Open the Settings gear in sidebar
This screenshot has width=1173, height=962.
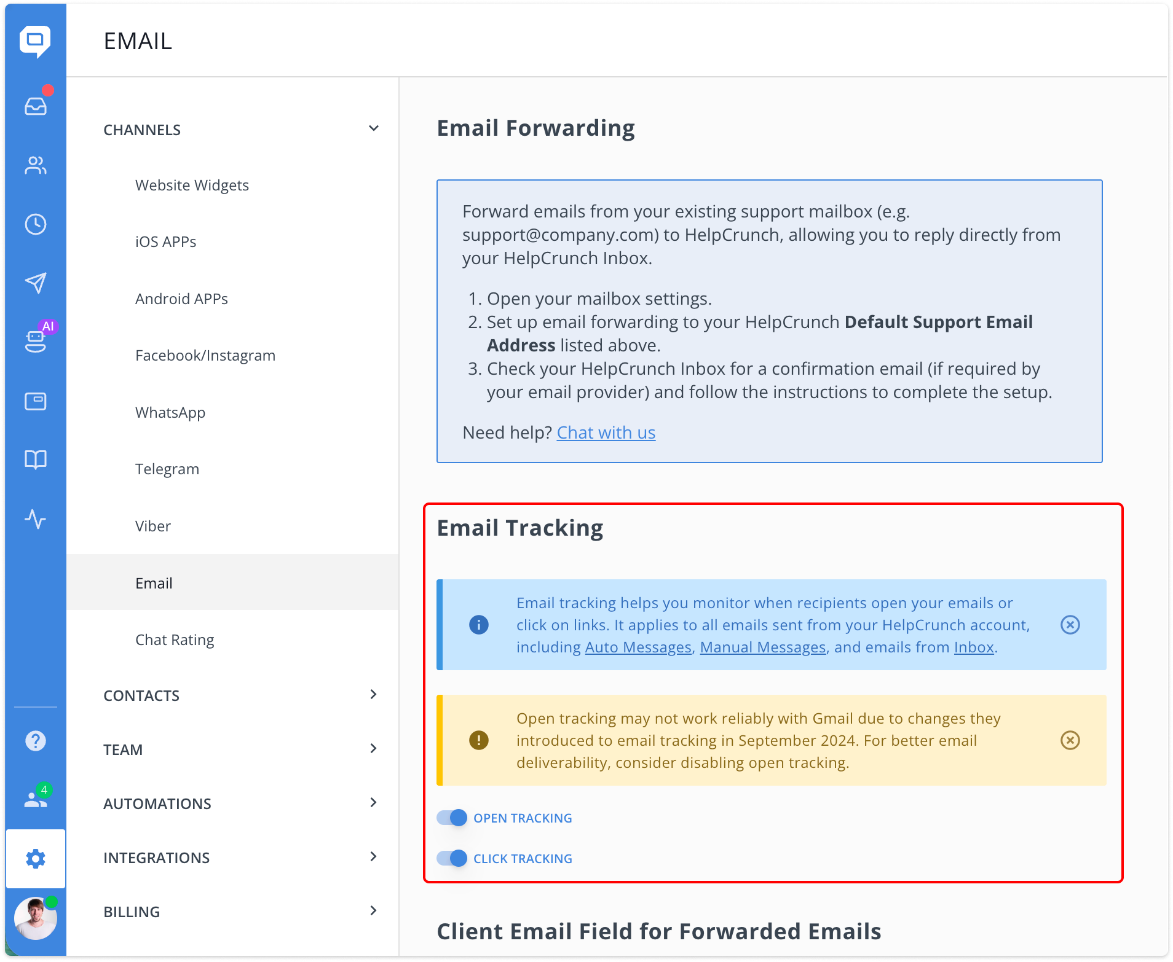click(x=36, y=858)
